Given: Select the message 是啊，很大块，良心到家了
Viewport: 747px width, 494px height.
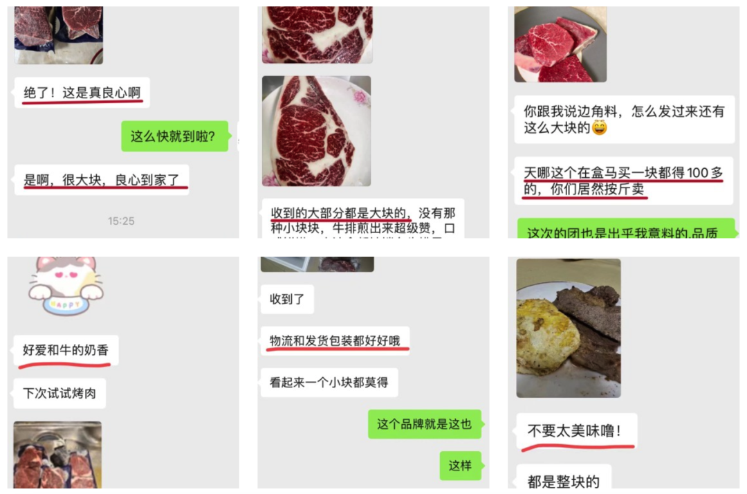Looking at the screenshot, I should (x=102, y=180).
